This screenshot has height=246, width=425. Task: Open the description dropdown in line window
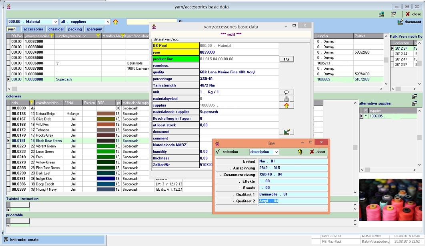[x=276, y=152]
